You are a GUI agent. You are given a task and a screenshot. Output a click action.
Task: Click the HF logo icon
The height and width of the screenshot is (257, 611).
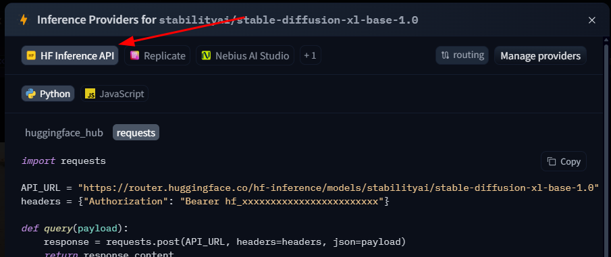(x=31, y=56)
